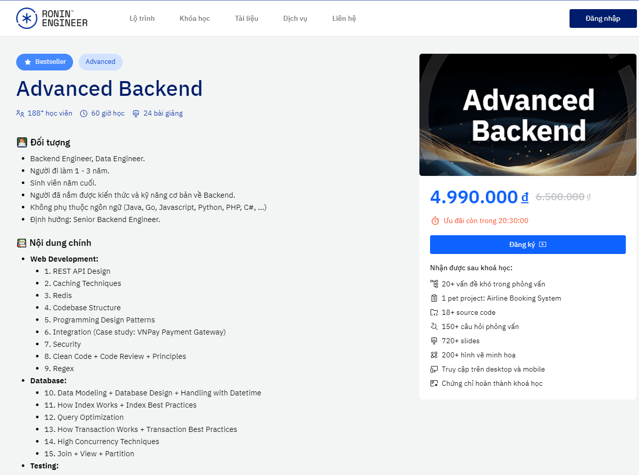Click '15. Join + View + Partition' item
This screenshot has height=475, width=639.
(89, 454)
